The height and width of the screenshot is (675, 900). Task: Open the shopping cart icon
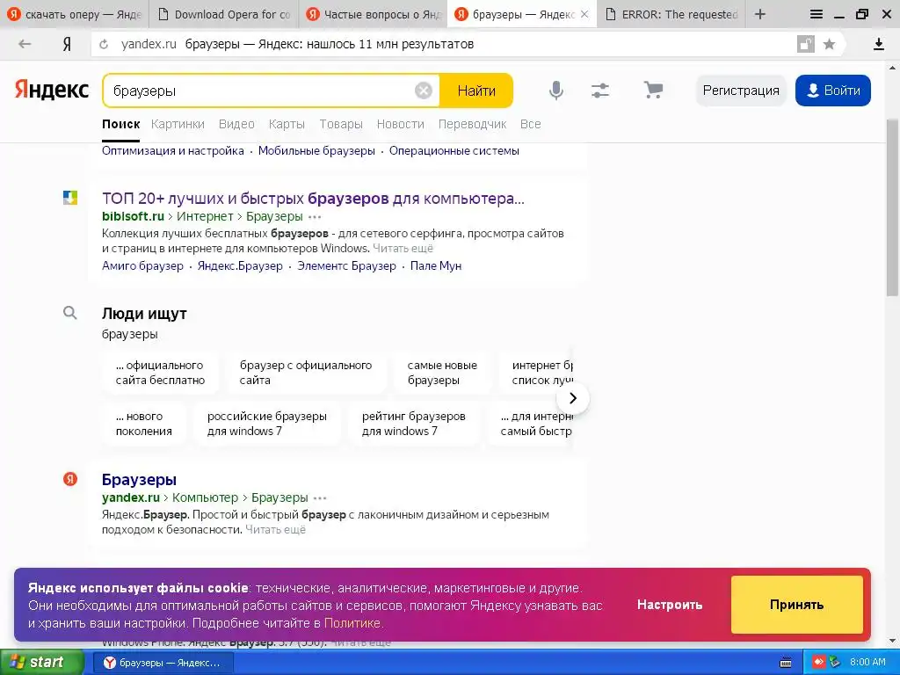pos(653,91)
